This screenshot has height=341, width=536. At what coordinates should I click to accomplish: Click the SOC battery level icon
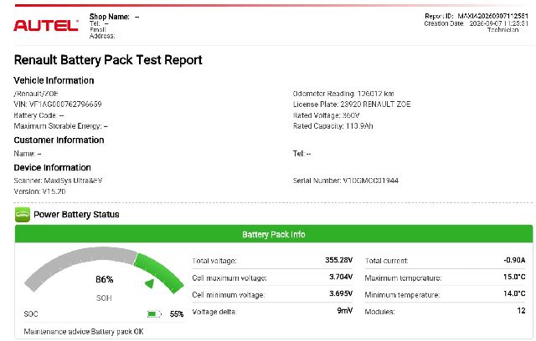coord(154,313)
